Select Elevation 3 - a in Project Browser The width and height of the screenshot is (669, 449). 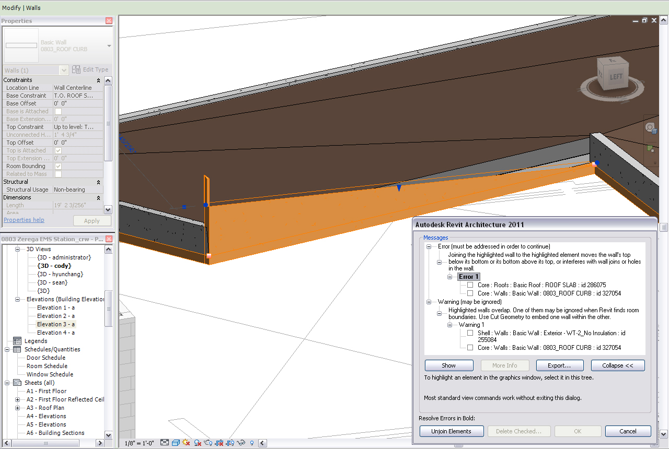55,324
